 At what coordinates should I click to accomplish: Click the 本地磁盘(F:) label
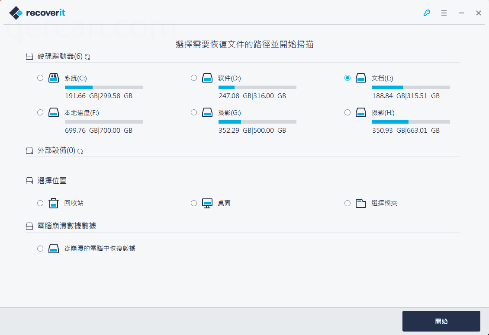[82, 113]
